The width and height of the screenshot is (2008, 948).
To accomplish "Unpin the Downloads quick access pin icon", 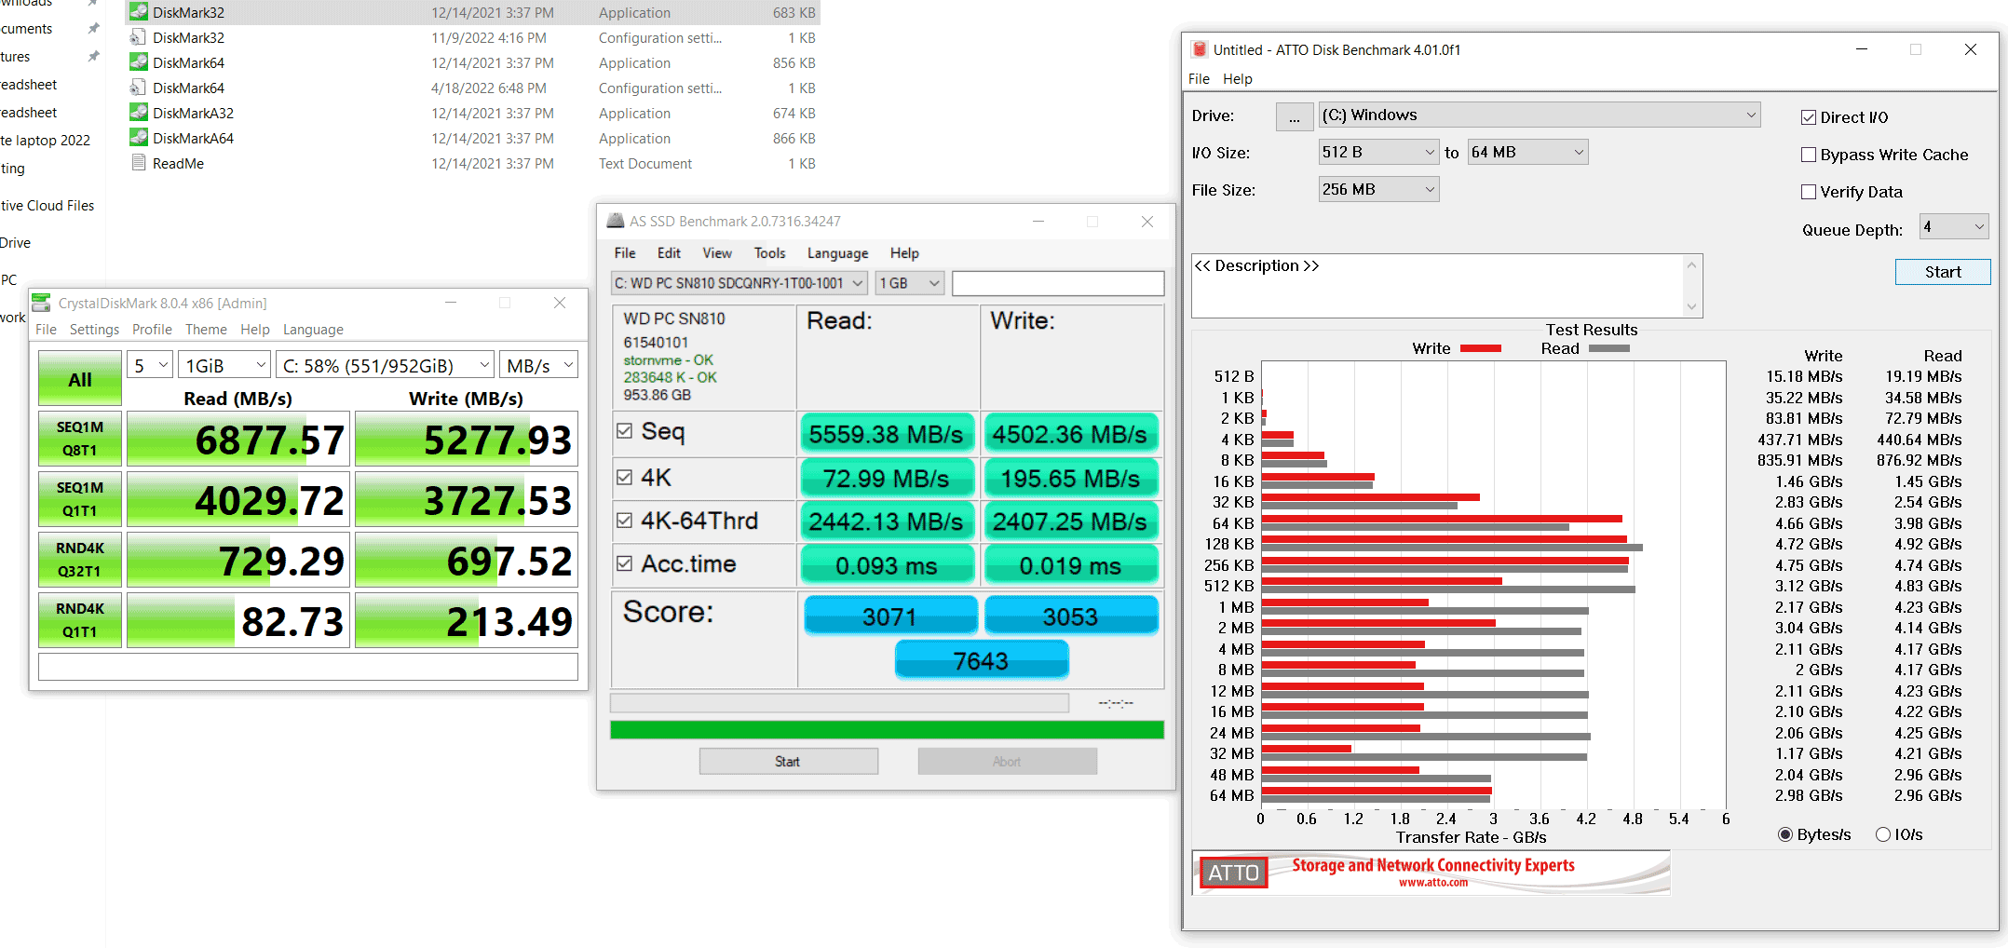I will pyautogui.click(x=93, y=3).
